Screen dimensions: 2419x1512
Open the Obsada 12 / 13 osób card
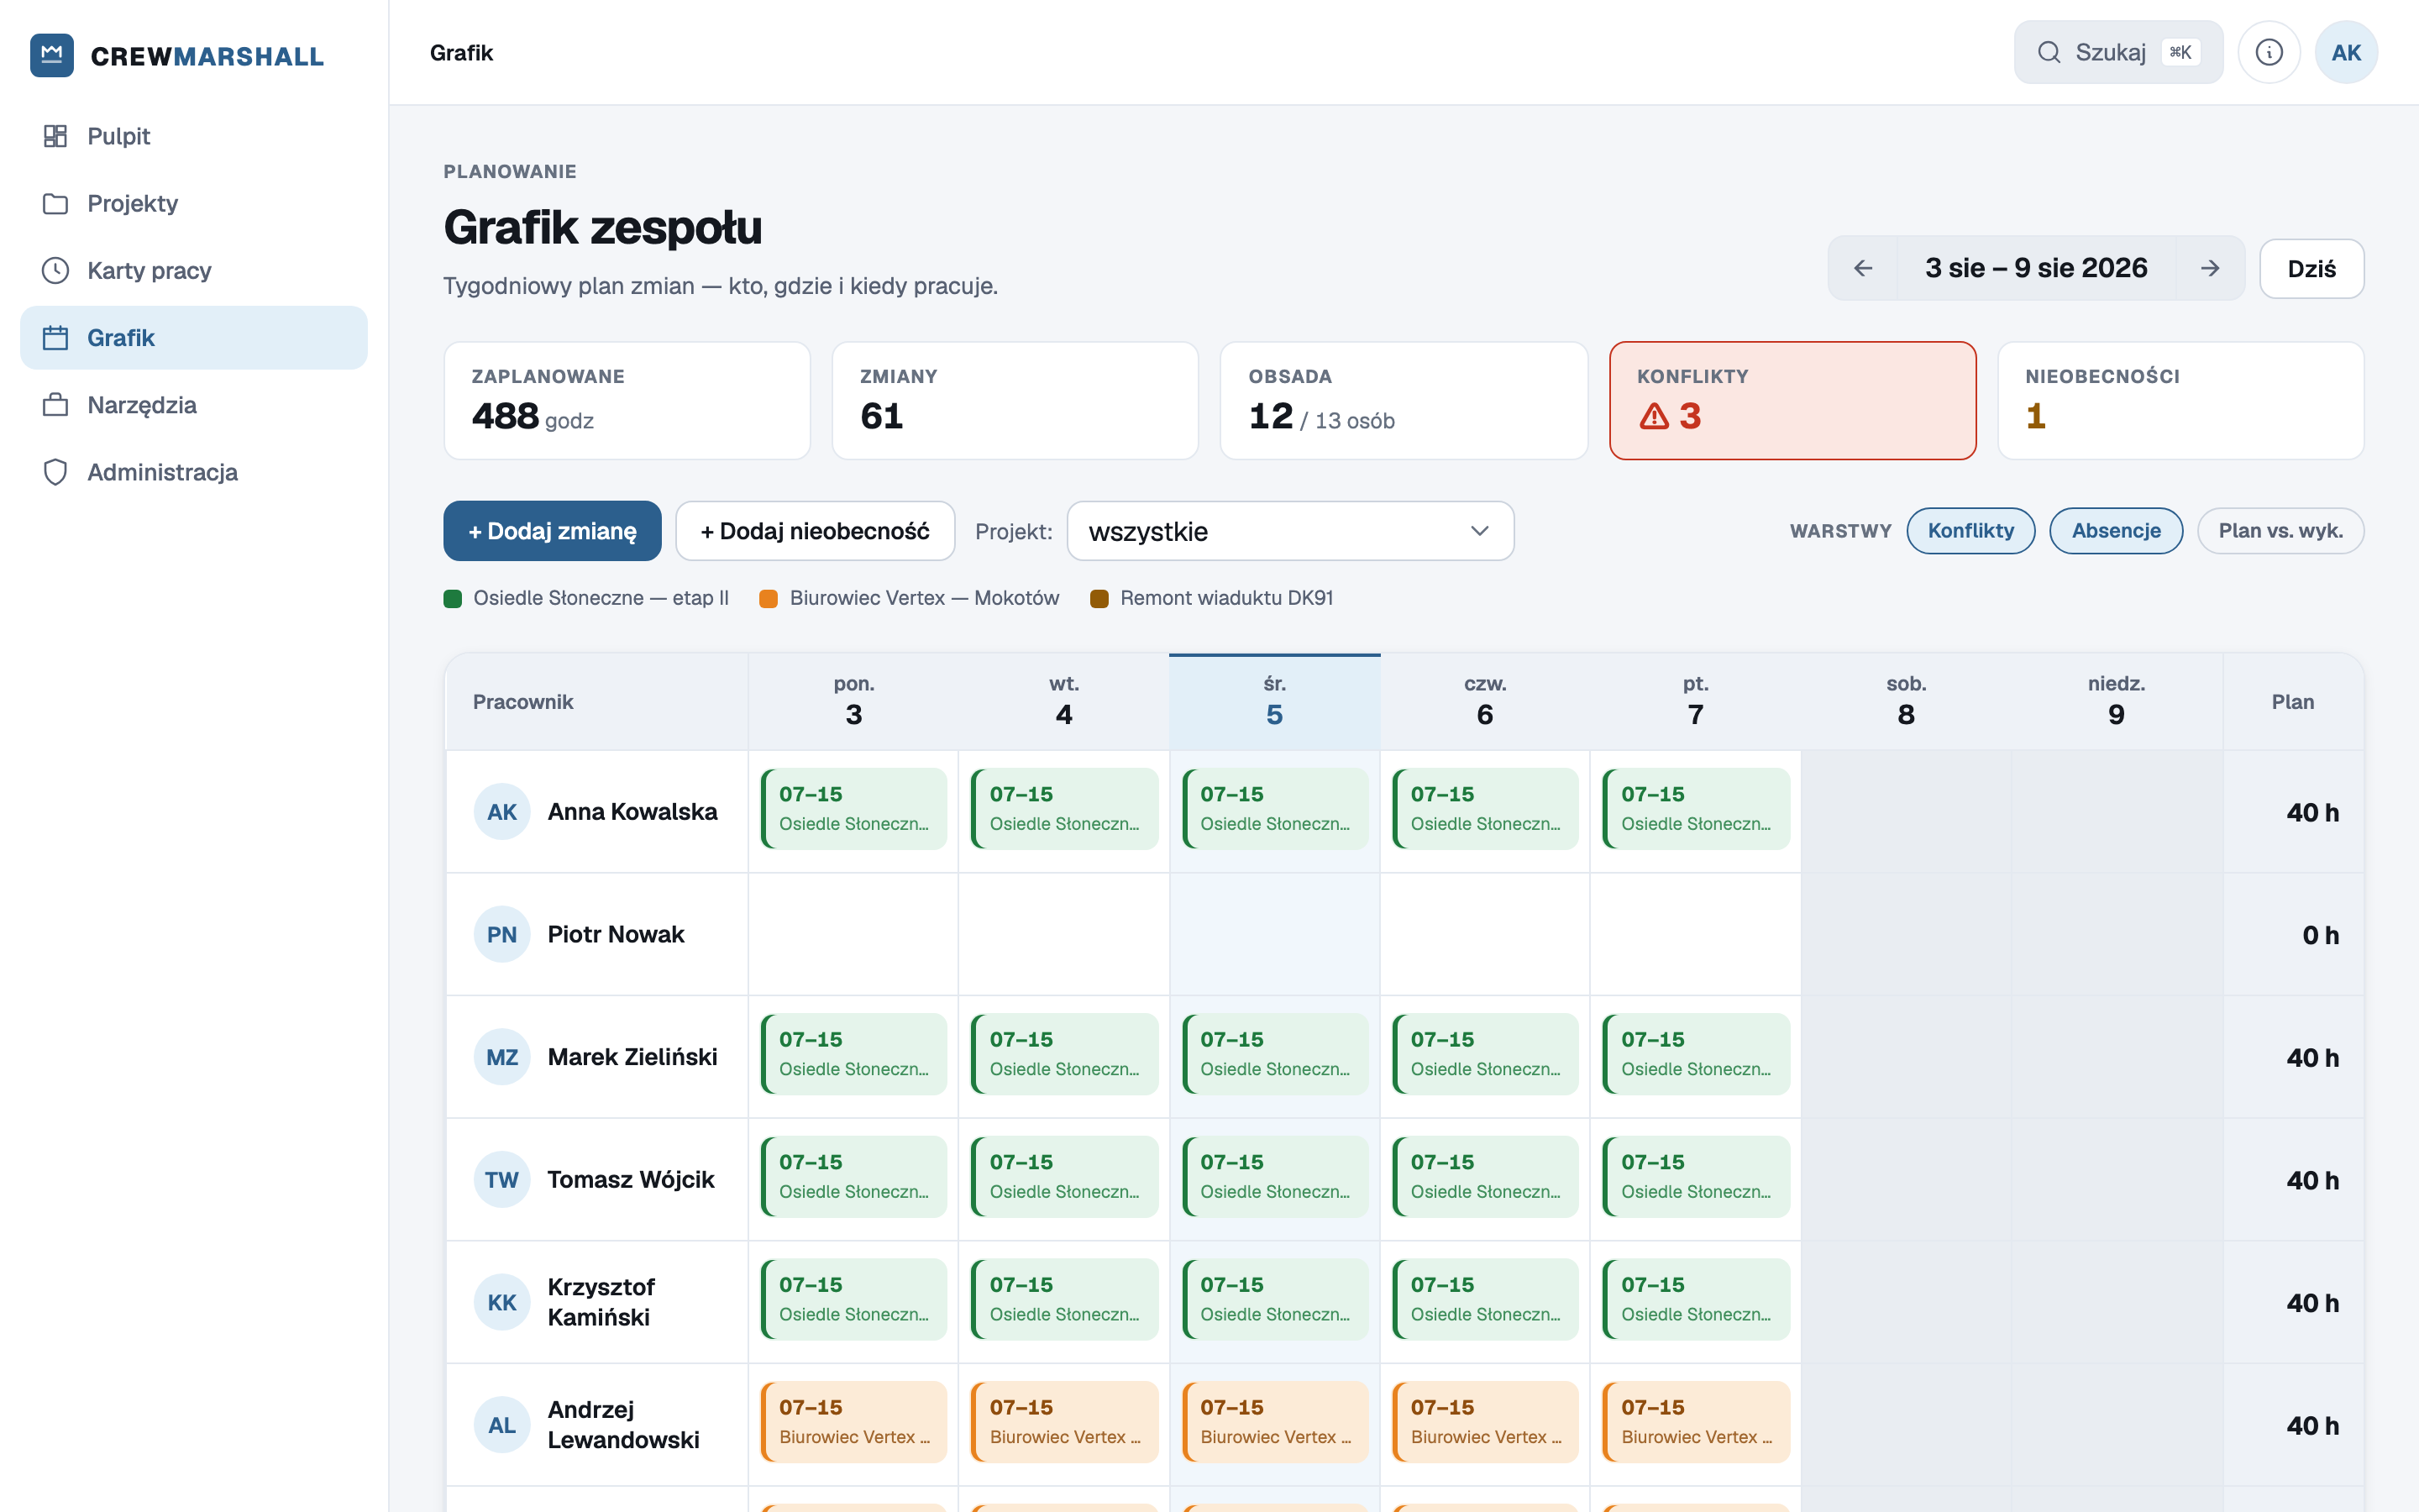[x=1404, y=401]
